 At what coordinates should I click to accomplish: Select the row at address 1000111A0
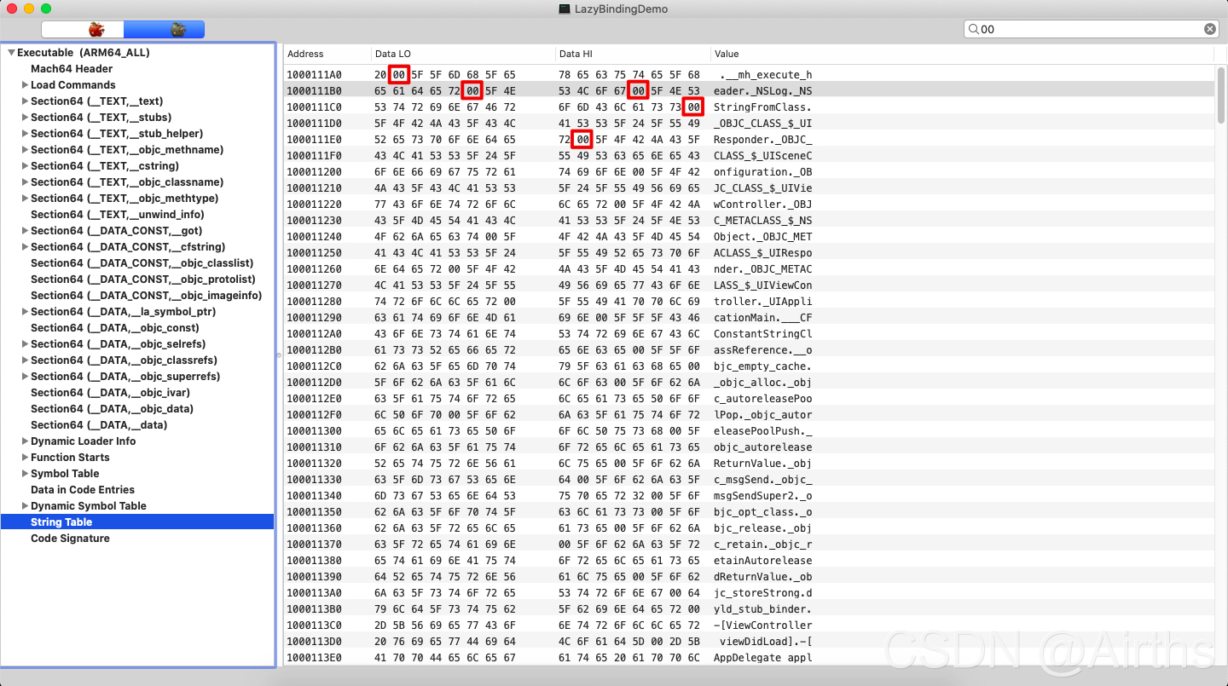pos(749,75)
